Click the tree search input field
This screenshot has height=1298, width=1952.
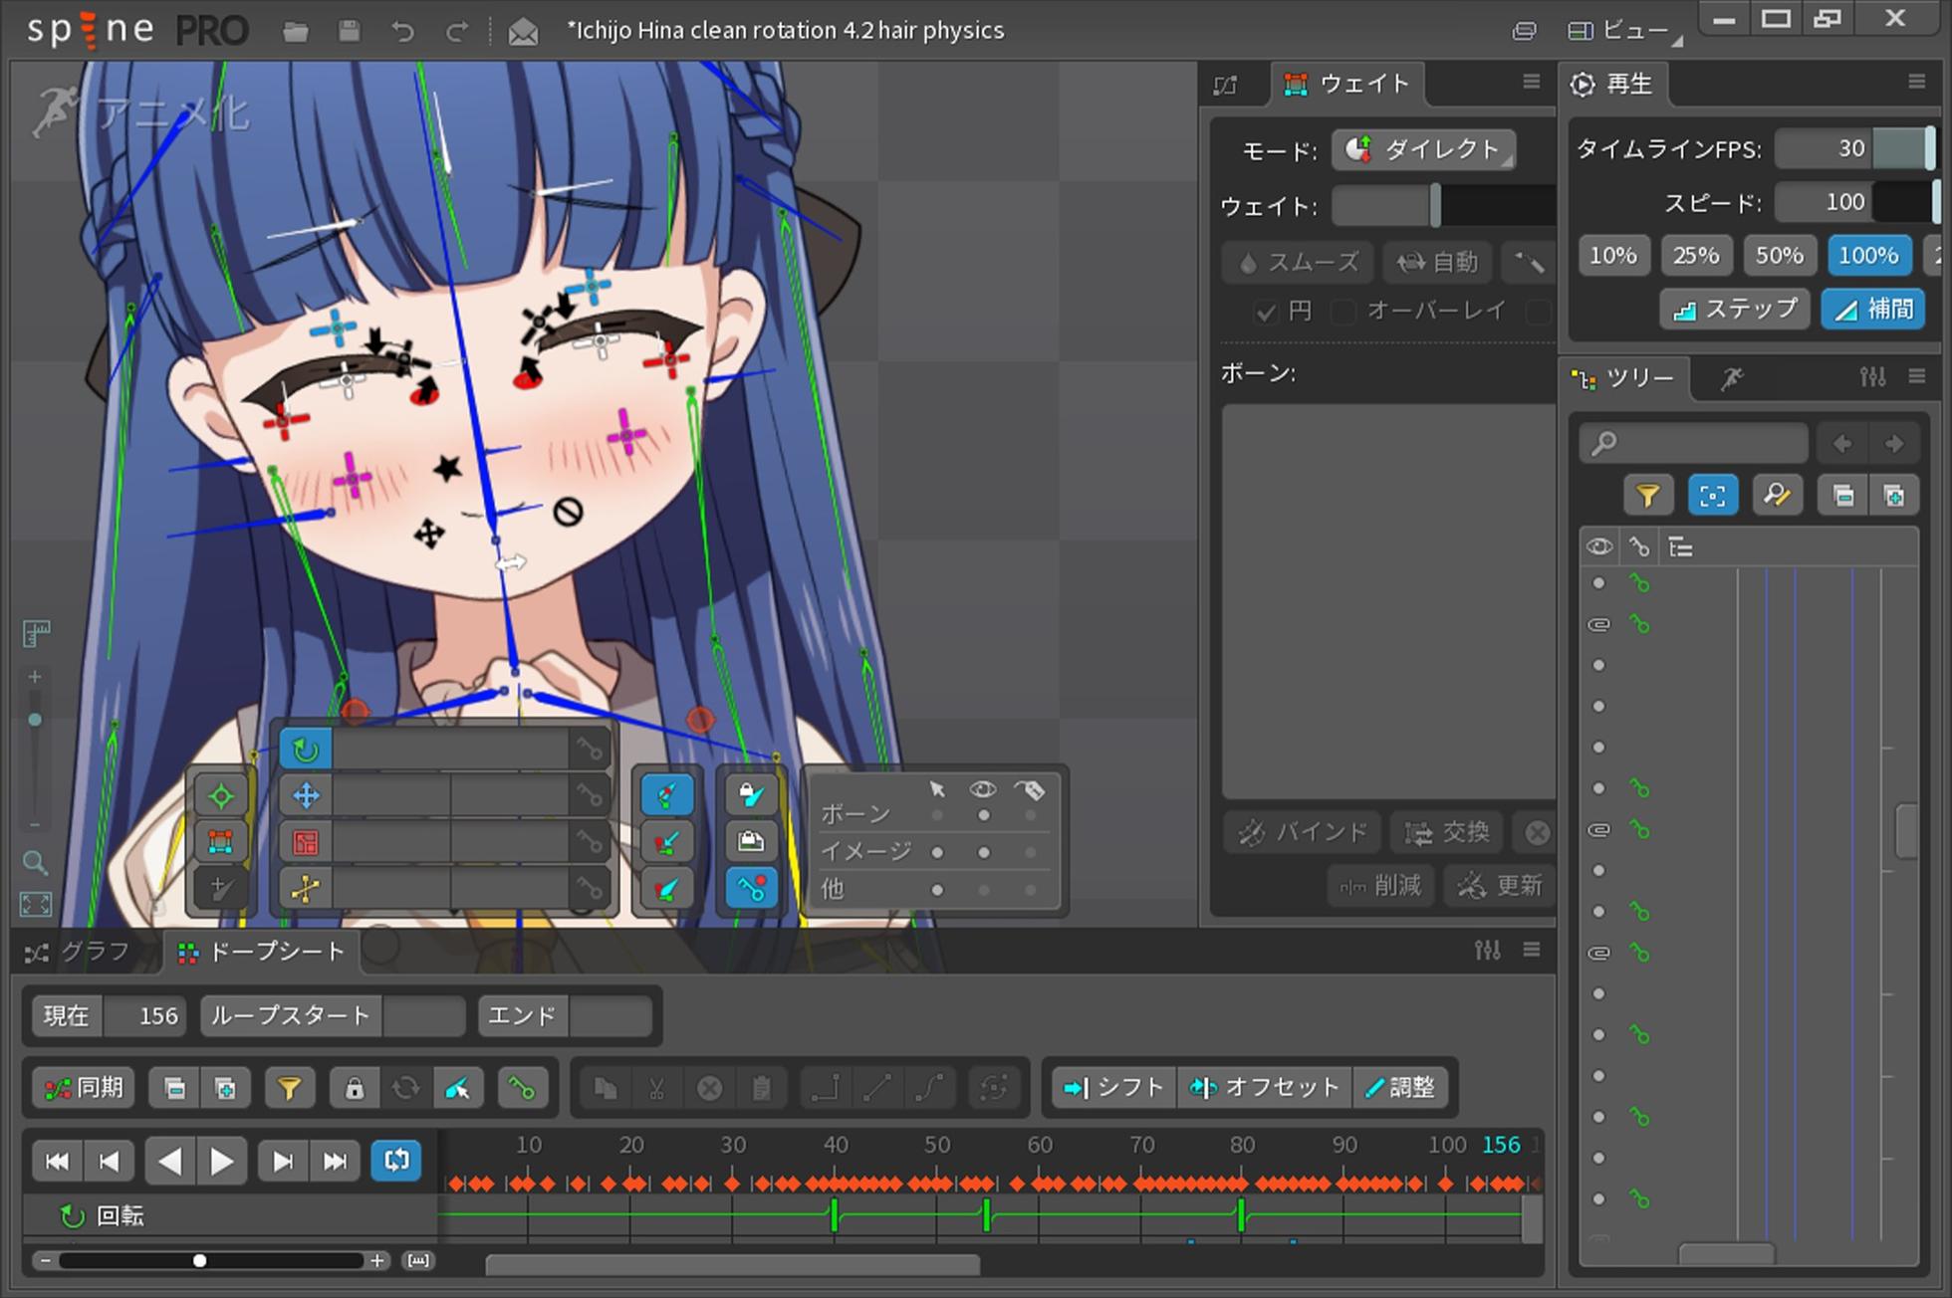[1693, 443]
